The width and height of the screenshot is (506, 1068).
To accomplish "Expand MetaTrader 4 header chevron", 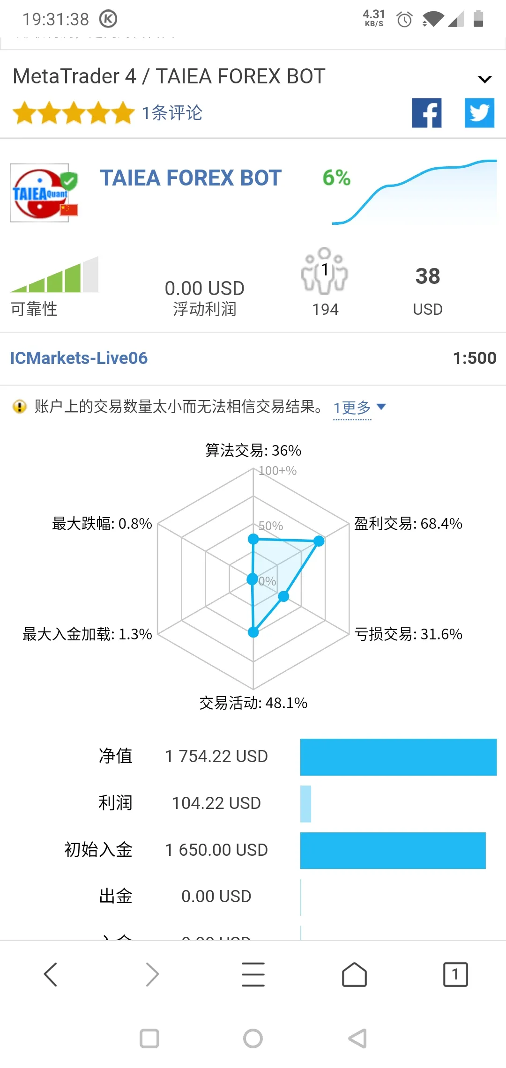I will click(484, 79).
